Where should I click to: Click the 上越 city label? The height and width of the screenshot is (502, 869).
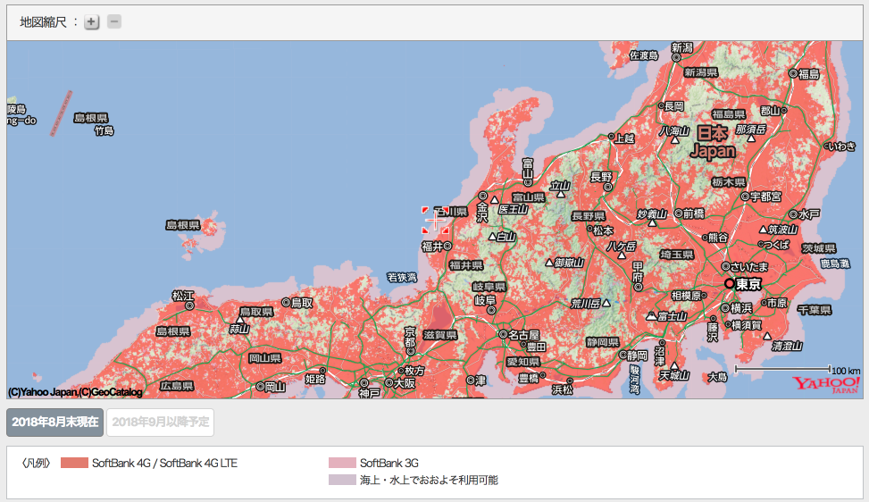click(x=624, y=138)
